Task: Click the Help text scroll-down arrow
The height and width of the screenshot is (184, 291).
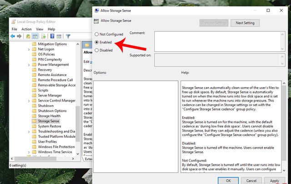Action: click(284, 170)
